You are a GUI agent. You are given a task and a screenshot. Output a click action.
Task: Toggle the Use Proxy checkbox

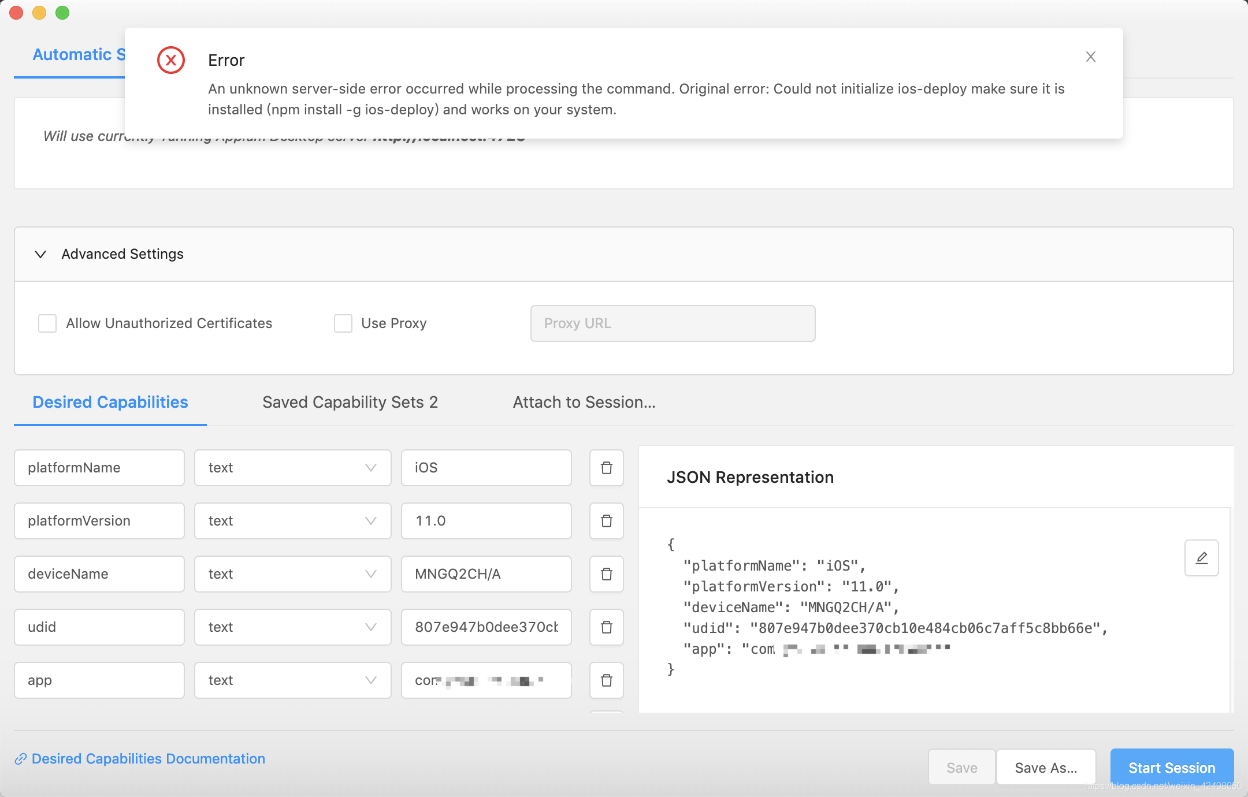click(343, 323)
